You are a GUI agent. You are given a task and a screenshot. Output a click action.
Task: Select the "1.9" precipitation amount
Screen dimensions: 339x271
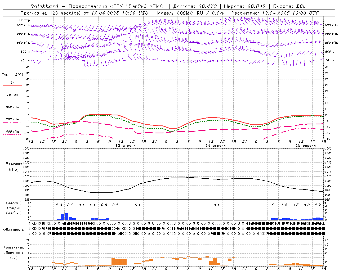pyautogui.click(x=59, y=205)
